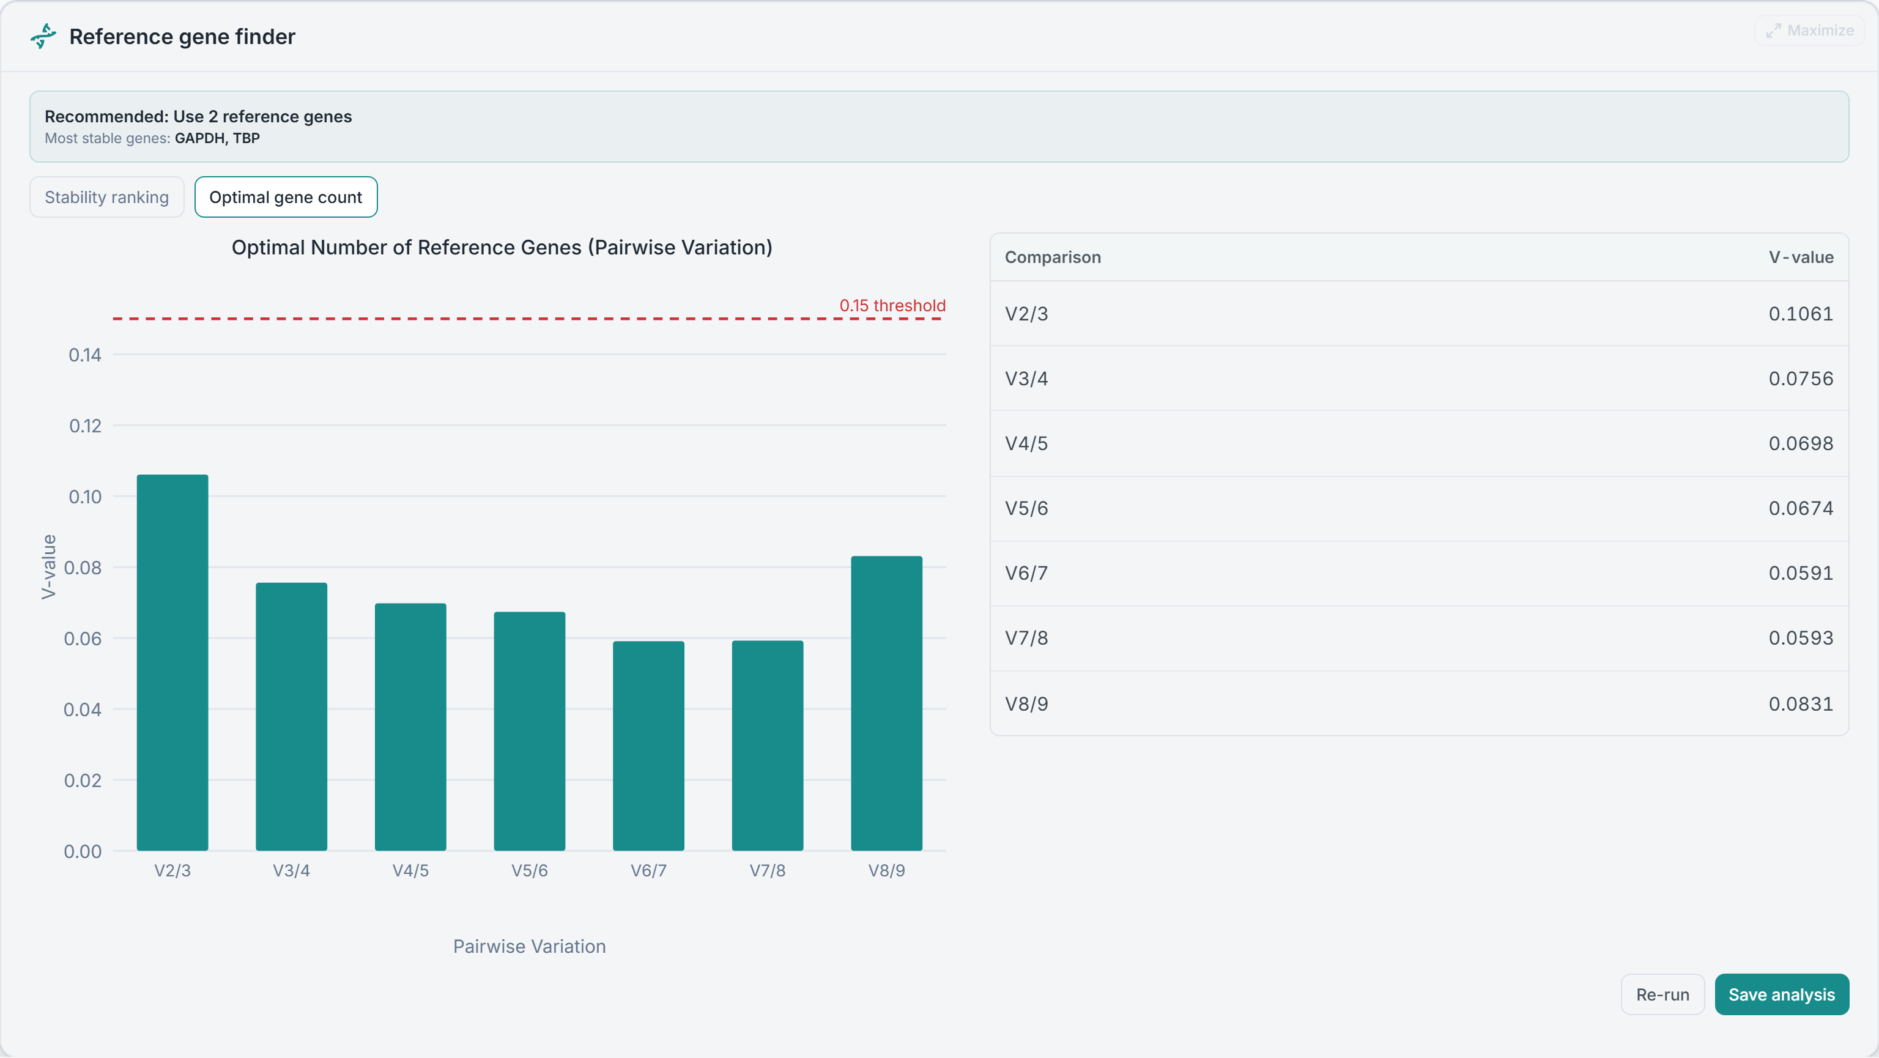Click the 'Reference gene finder' title
The height and width of the screenshot is (1058, 1879).
(x=182, y=37)
